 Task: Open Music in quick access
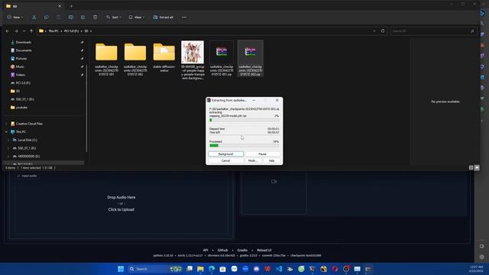[20, 66]
